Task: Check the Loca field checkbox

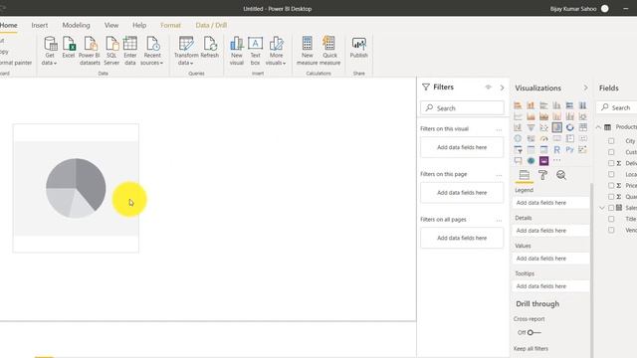Action: 611,174
